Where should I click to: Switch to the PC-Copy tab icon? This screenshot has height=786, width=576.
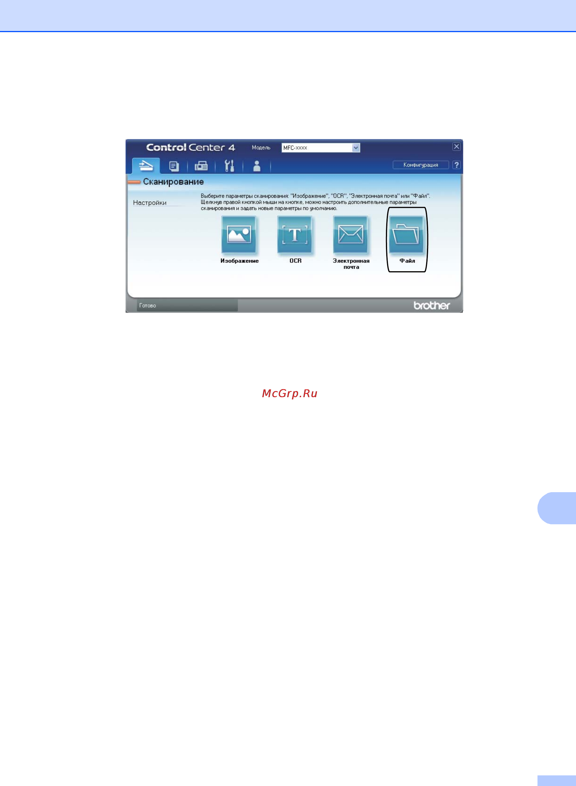point(174,166)
